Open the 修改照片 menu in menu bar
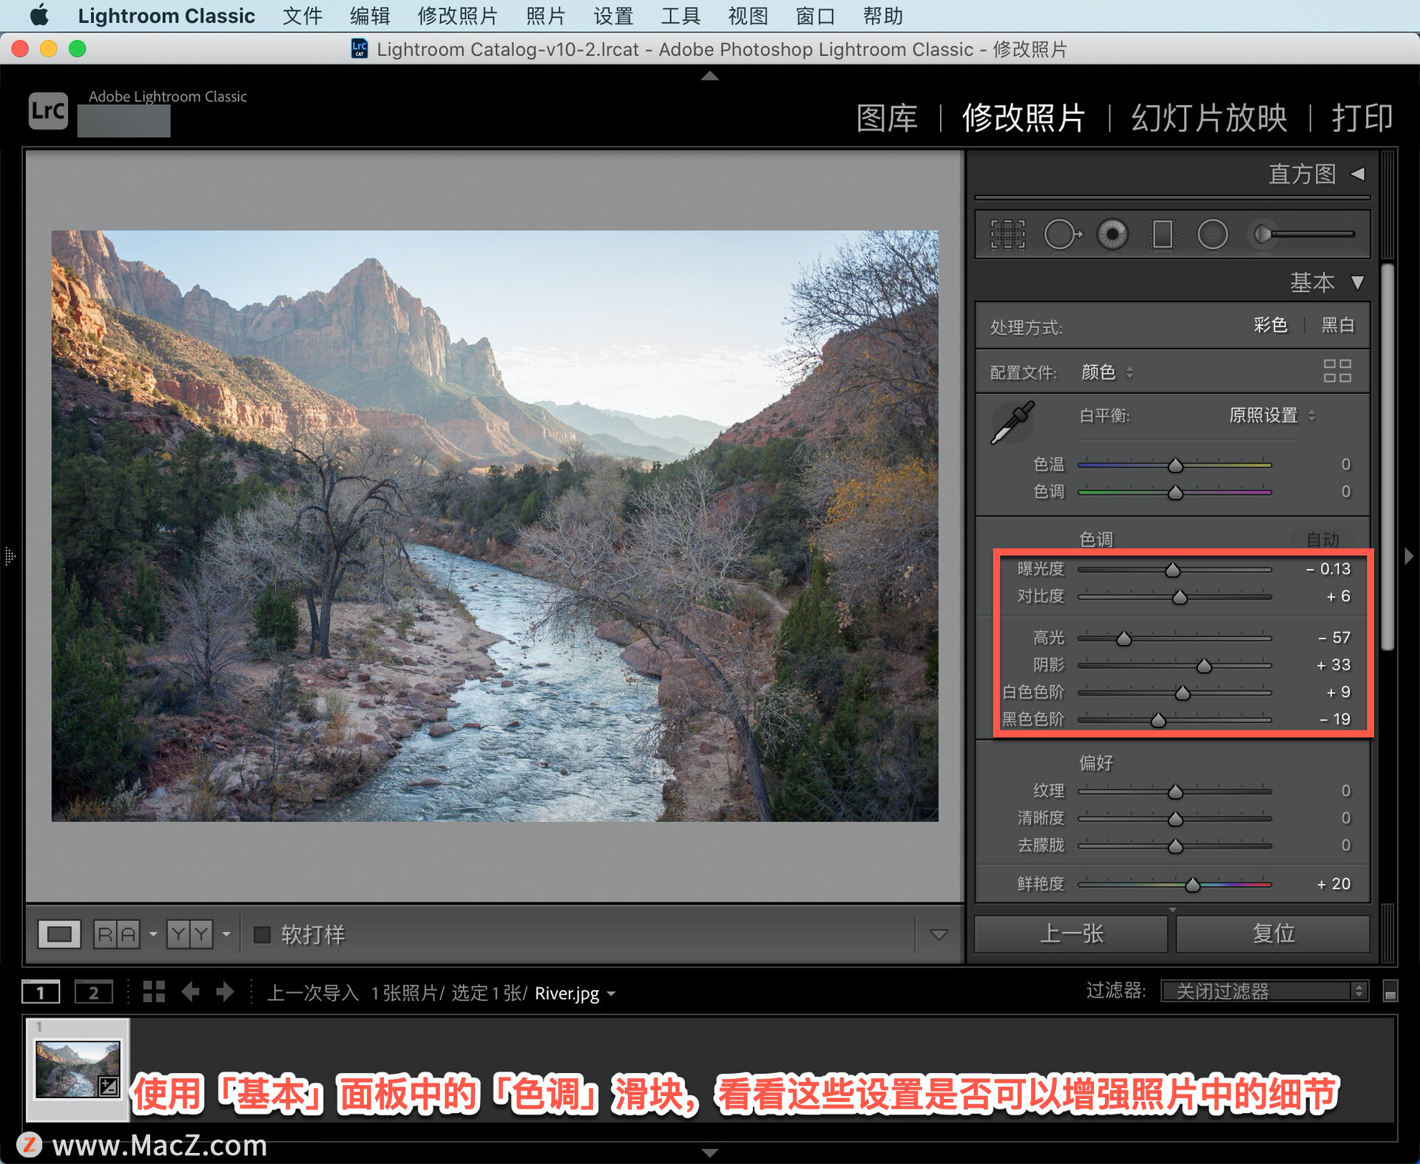The height and width of the screenshot is (1164, 1420). point(458,16)
